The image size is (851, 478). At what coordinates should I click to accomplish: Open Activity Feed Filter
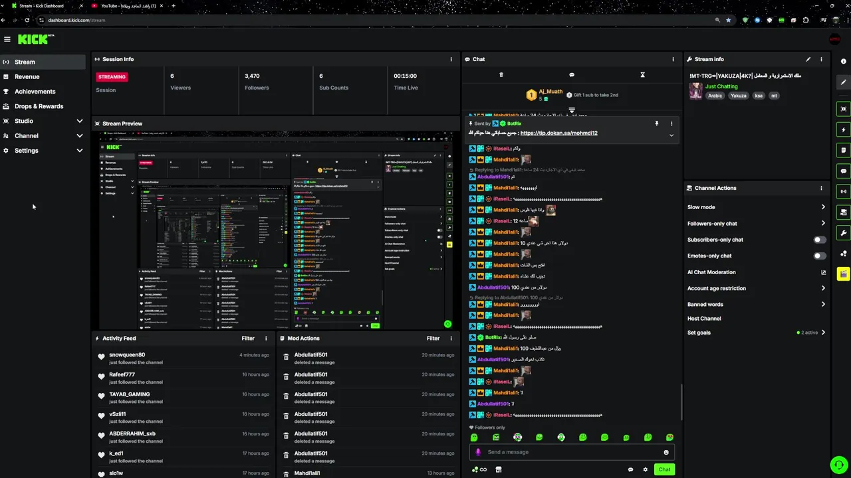(248, 339)
